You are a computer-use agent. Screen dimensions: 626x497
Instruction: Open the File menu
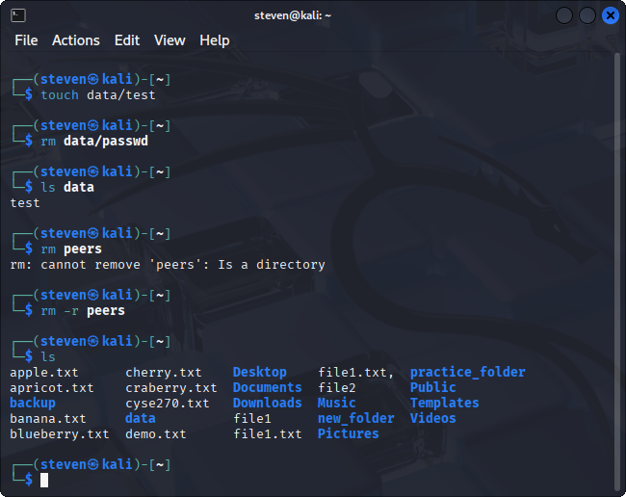pyautogui.click(x=26, y=40)
